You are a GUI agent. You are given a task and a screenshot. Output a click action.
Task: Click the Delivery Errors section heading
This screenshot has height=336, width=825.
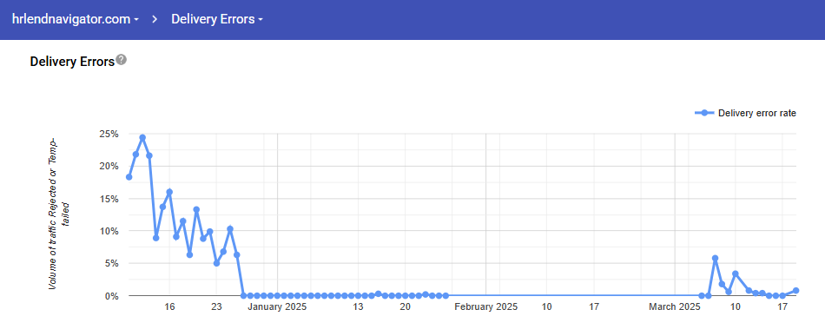point(73,62)
